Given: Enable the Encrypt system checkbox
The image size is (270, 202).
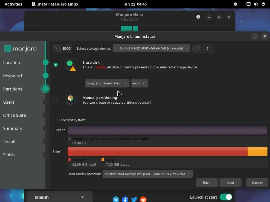Looking at the screenshot, I should click(x=55, y=120).
